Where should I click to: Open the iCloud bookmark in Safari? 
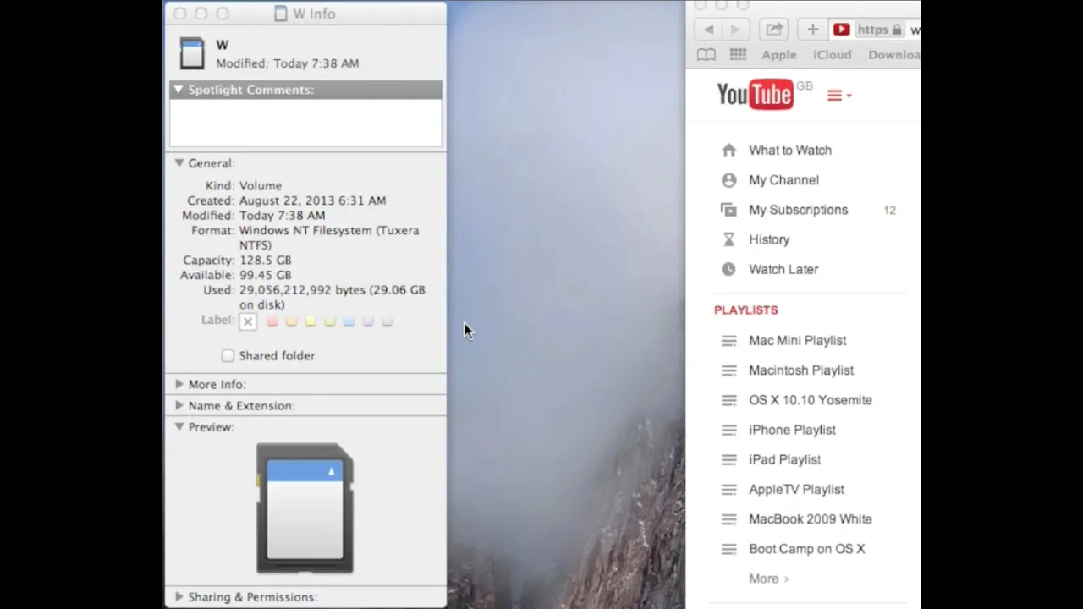[x=833, y=55]
